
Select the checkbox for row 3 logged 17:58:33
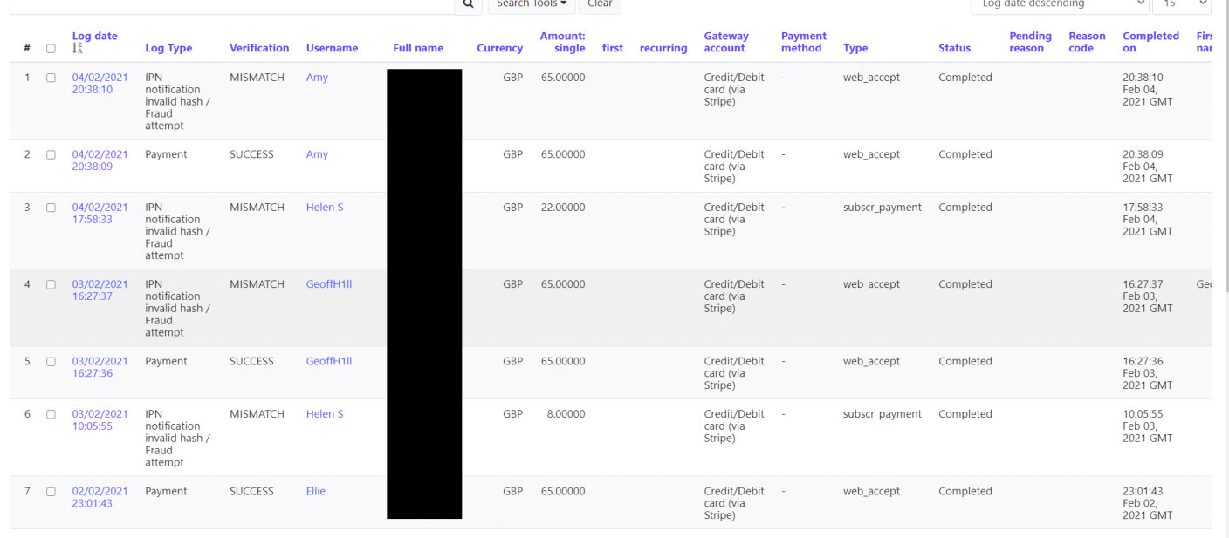tap(51, 208)
